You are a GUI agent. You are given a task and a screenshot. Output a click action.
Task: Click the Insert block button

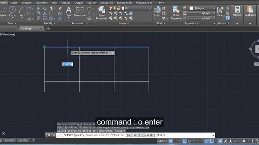157,12
